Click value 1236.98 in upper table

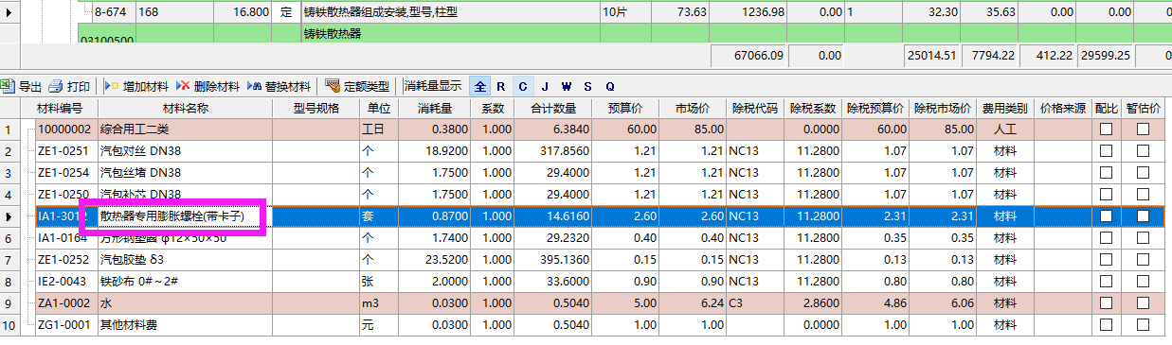749,11
